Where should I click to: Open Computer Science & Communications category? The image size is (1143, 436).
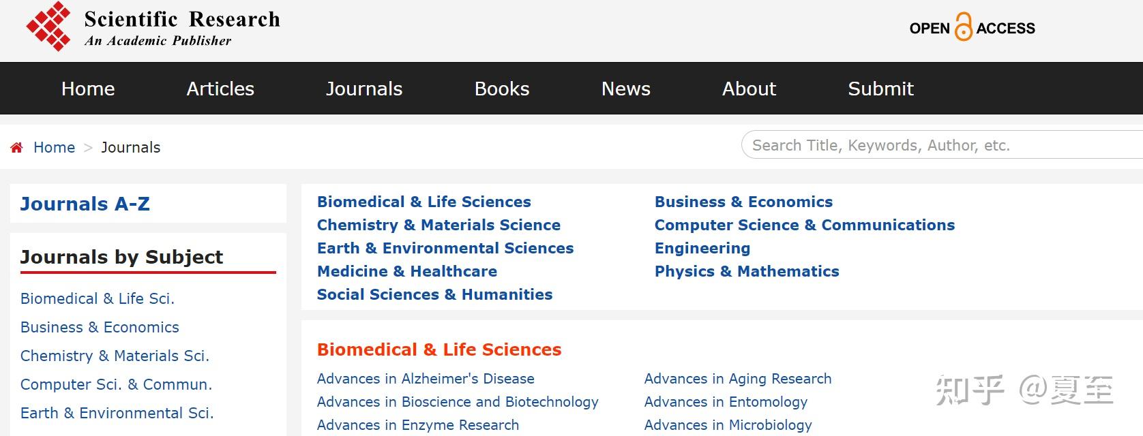[805, 225]
